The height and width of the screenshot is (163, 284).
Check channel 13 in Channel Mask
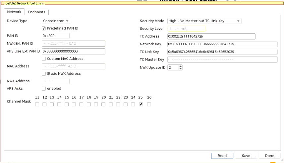[52, 104]
